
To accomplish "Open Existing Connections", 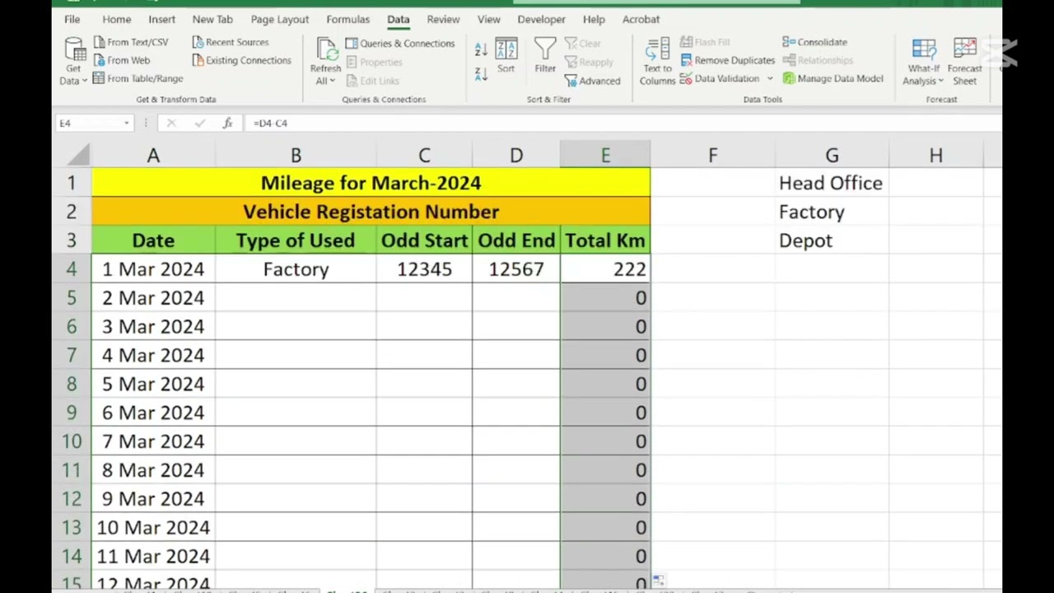I will pyautogui.click(x=241, y=60).
